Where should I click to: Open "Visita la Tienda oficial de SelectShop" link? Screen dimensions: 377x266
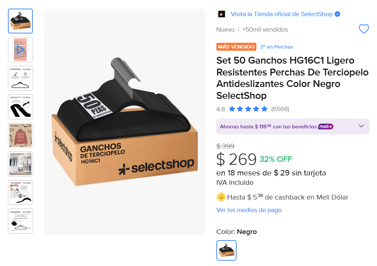(x=282, y=14)
